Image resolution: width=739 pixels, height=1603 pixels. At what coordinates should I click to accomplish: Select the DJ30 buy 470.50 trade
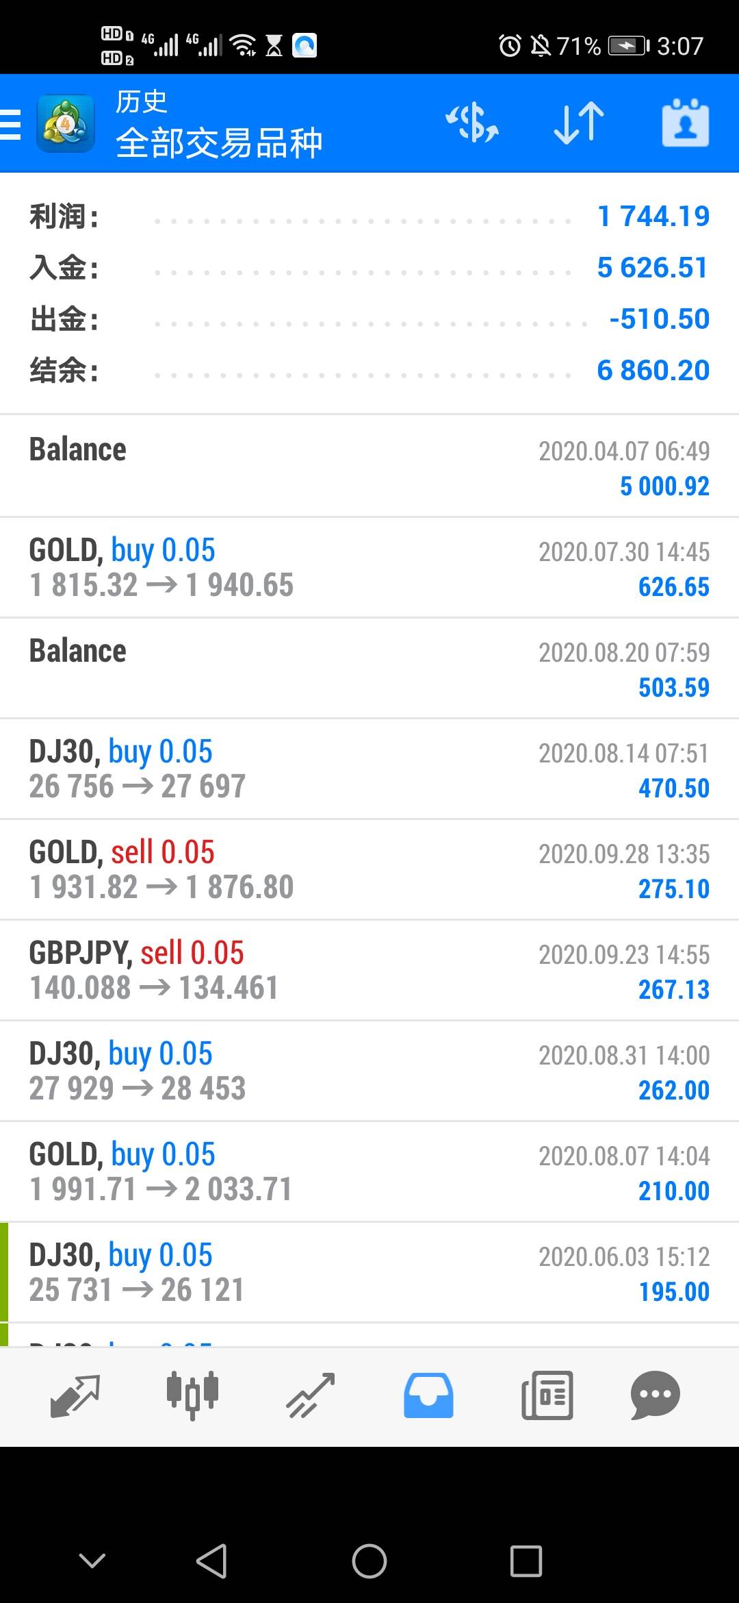pos(369,769)
